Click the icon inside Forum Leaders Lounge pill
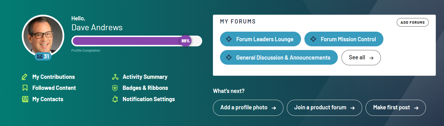 point(229,39)
